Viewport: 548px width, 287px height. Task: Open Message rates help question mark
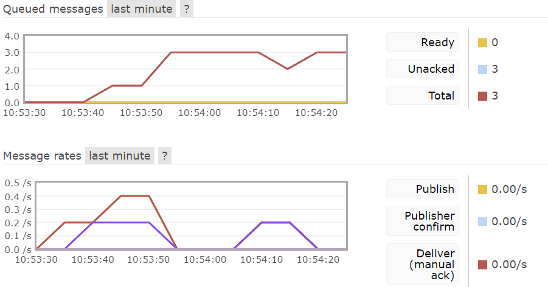tap(165, 155)
